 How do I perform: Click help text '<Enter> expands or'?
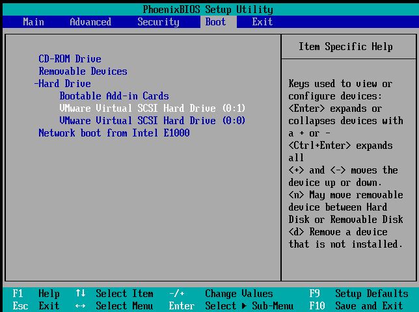click(335, 109)
